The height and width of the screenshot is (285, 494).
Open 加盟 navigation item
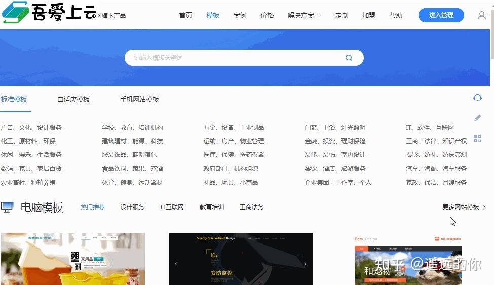(369, 15)
